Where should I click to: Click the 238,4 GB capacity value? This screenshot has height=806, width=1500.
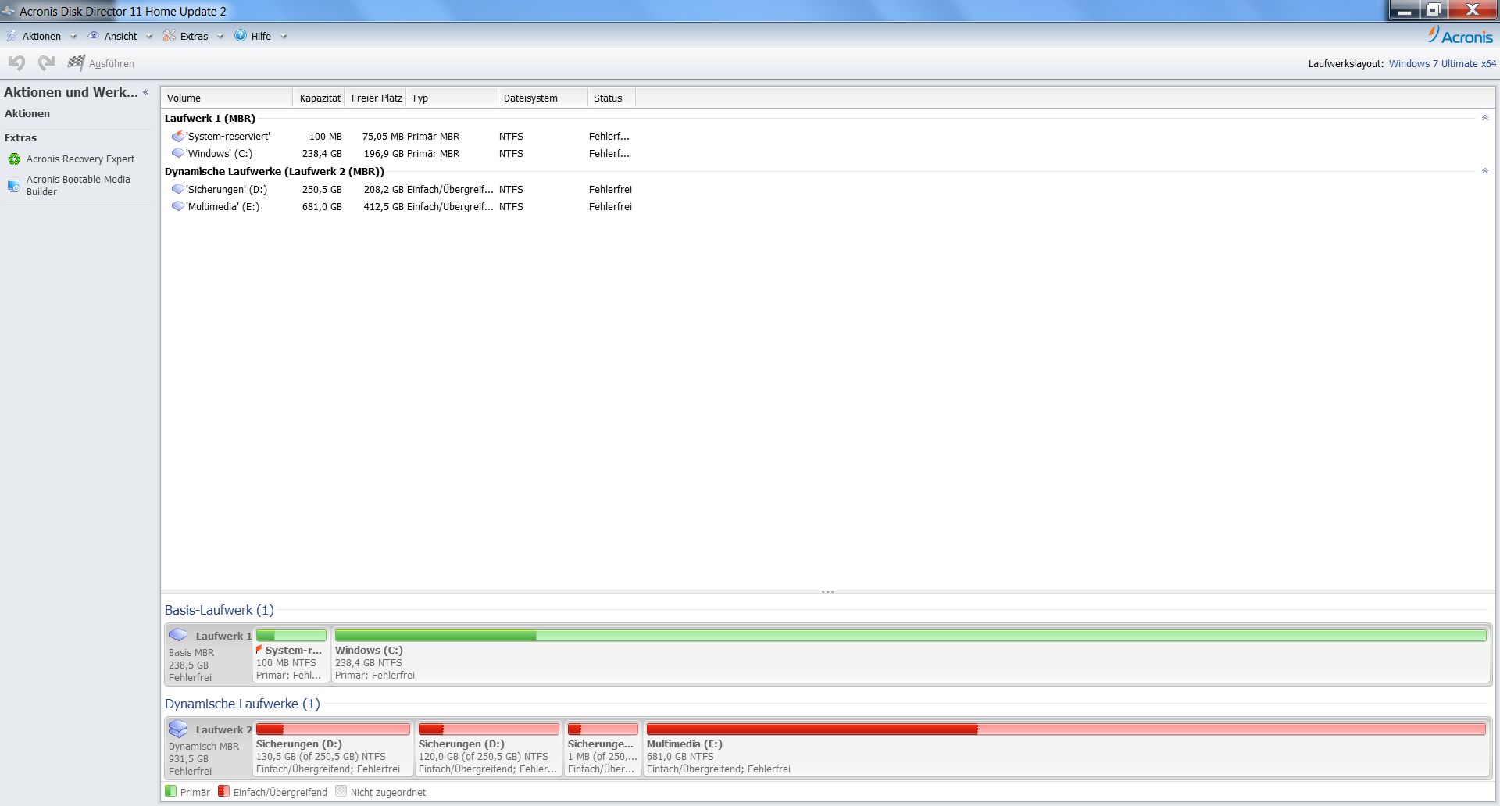click(322, 154)
